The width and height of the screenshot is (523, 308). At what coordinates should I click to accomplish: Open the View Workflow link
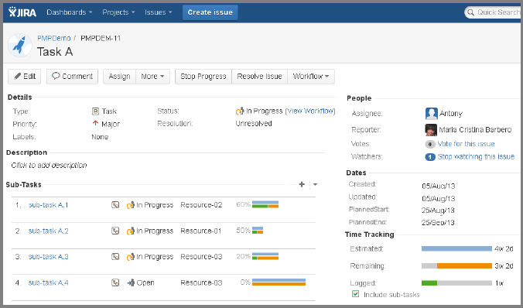(311, 111)
